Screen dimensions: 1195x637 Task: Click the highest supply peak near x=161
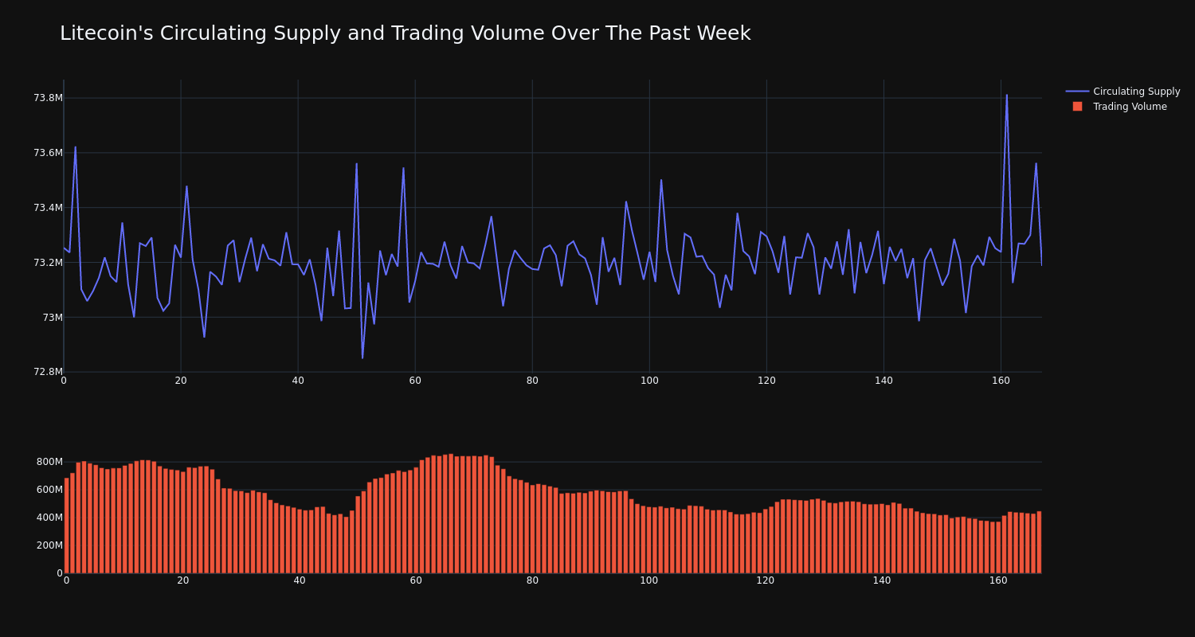point(1006,96)
